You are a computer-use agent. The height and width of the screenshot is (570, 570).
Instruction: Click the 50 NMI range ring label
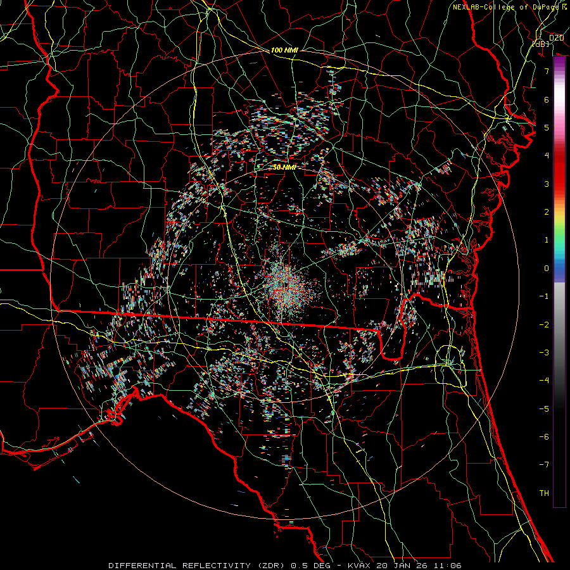pos(285,167)
